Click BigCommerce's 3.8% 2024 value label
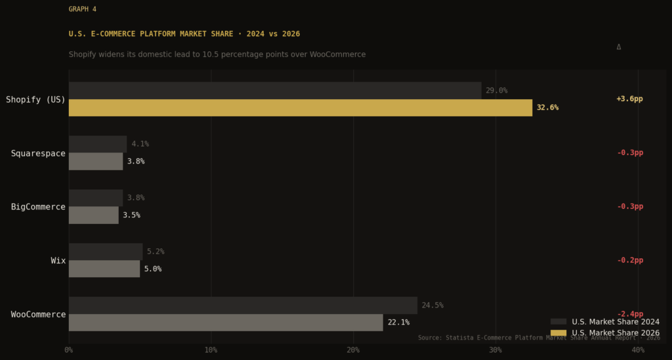Screen dimensions: 672x360 [x=136, y=198]
